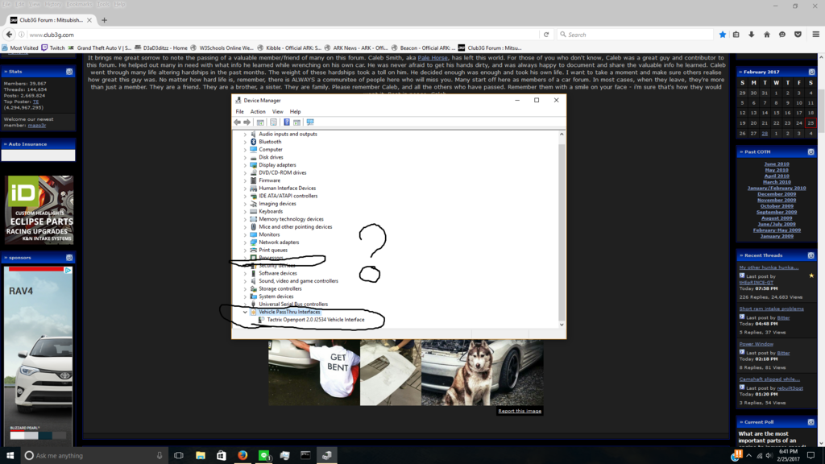
Task: Click the browser address bar URL
Action: pos(52,35)
